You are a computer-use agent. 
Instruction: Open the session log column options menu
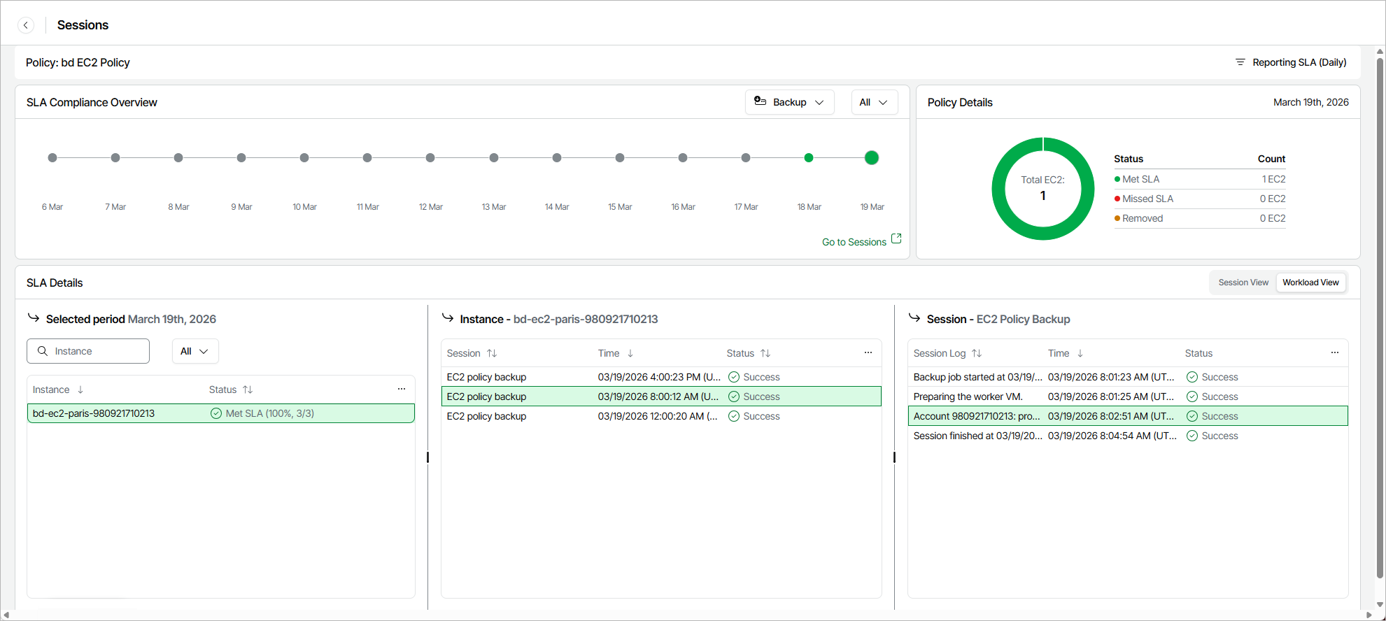click(1335, 352)
